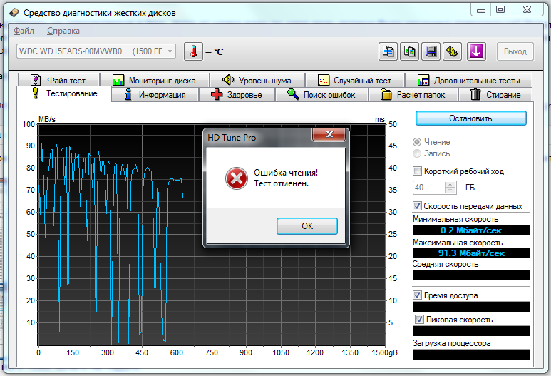Switch to the Поиск ошибок tab
Viewport: 551px width, 376px height.
[321, 95]
